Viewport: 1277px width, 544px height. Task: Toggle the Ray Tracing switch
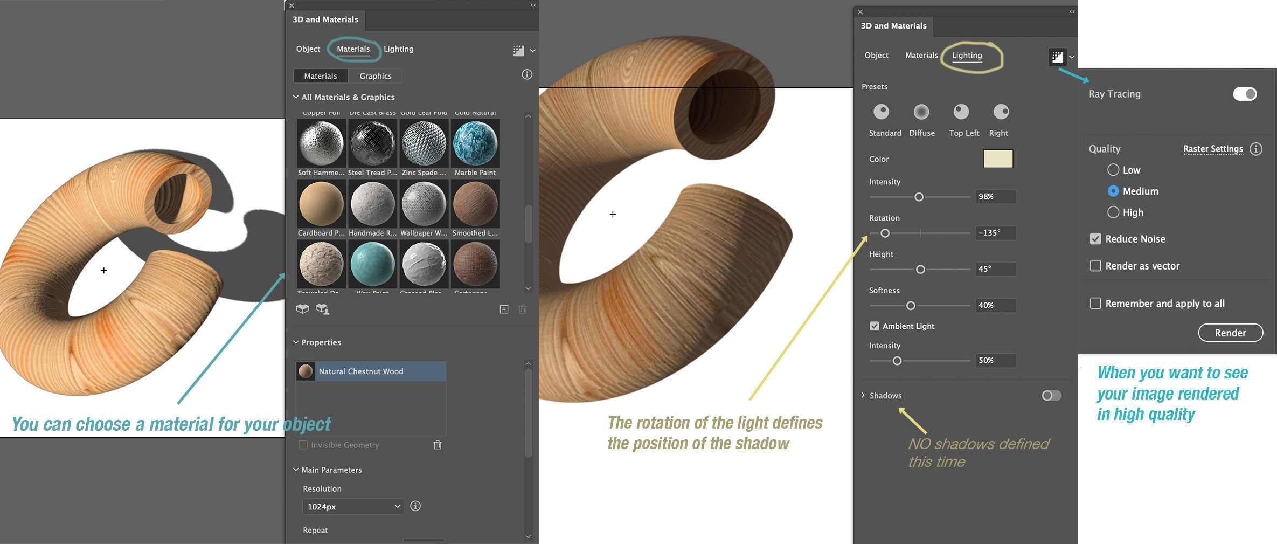[x=1245, y=94]
